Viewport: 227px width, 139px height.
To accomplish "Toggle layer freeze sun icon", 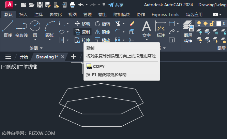I will [x=205, y=23].
